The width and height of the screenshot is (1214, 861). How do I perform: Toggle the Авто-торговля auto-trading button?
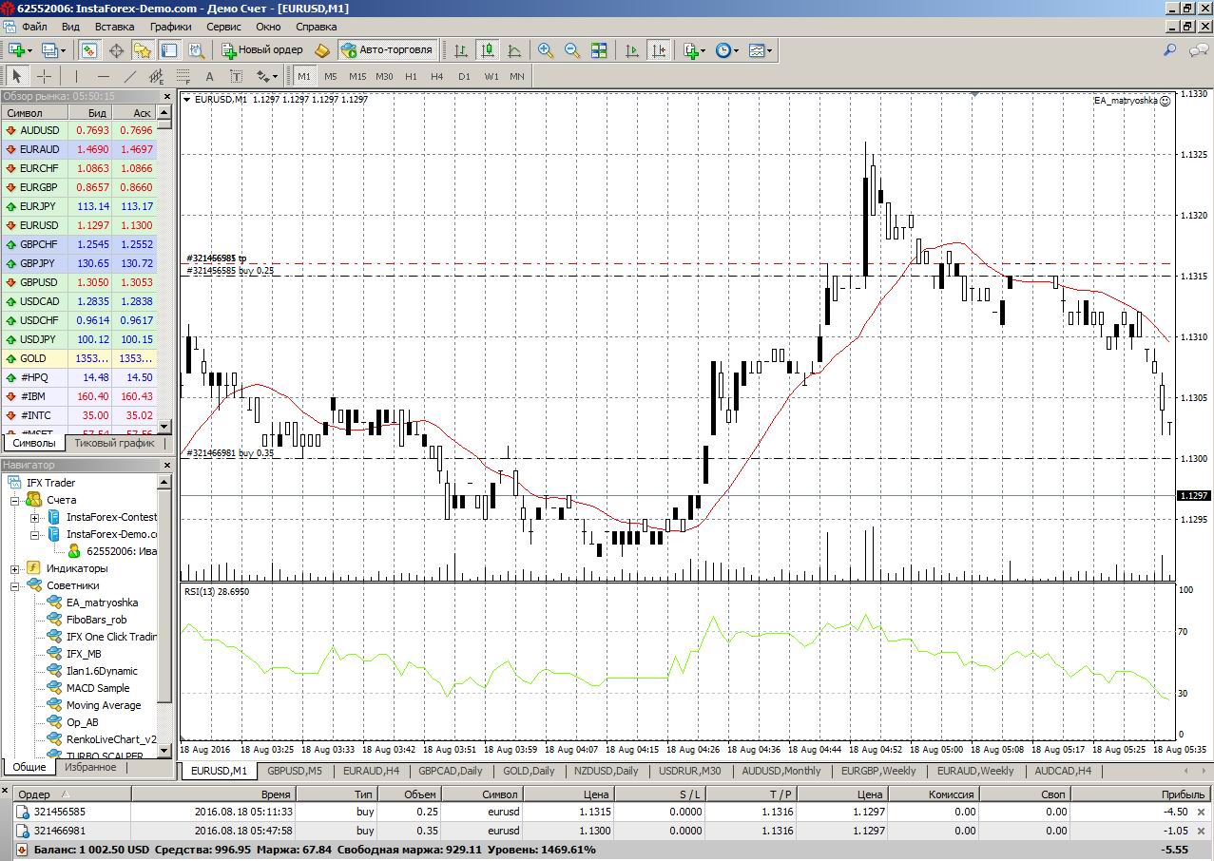pos(387,50)
